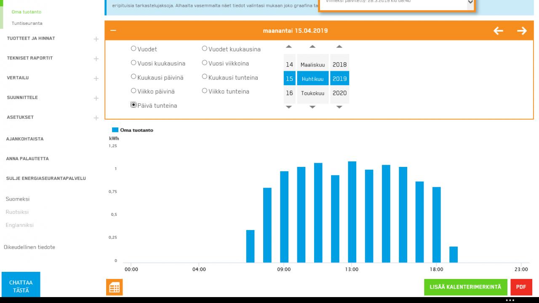Go to previous day with left arrow

498,31
